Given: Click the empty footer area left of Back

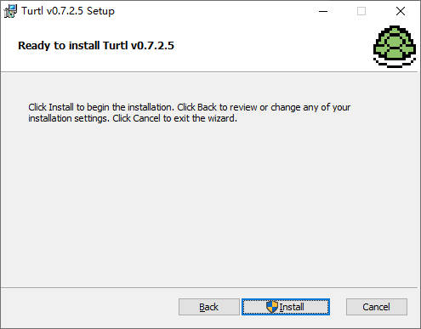Looking at the screenshot, I should point(88,307).
